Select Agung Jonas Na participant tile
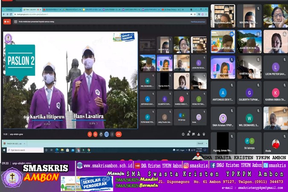288x192 pixels. [223, 143]
